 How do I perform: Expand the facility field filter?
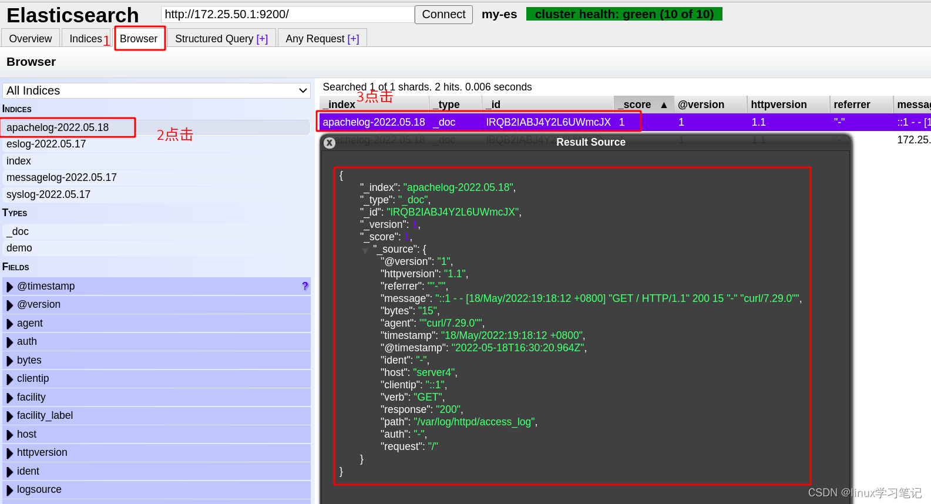(x=10, y=398)
